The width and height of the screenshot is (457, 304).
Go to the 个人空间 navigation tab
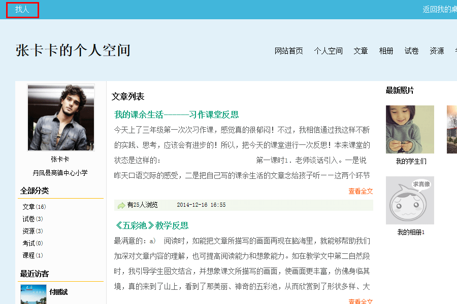point(328,51)
